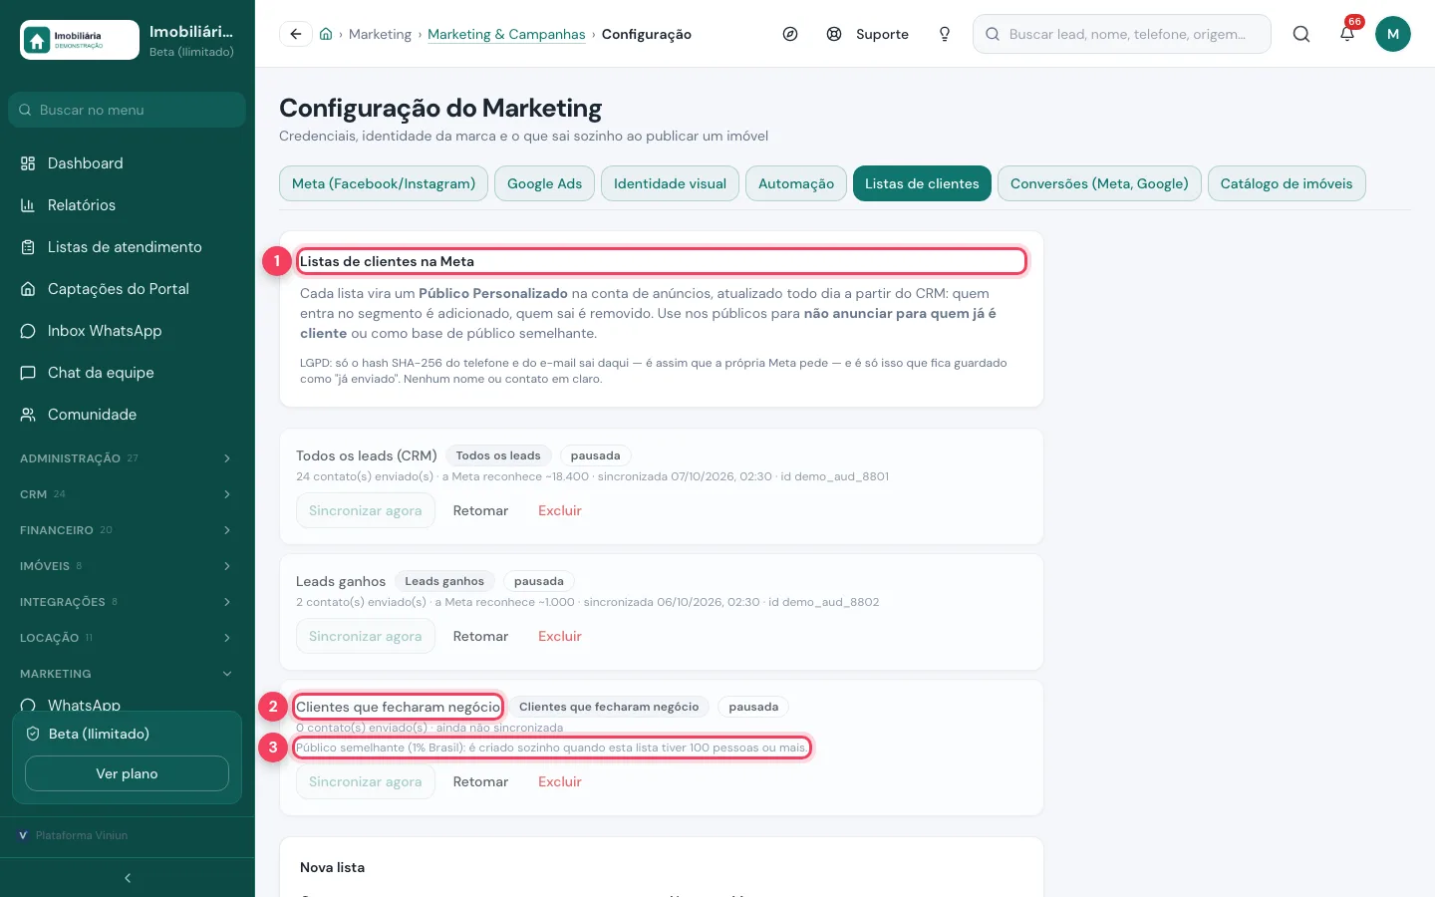The width and height of the screenshot is (1435, 897).
Task: Focus the Buscar no menu field
Action: click(x=127, y=110)
